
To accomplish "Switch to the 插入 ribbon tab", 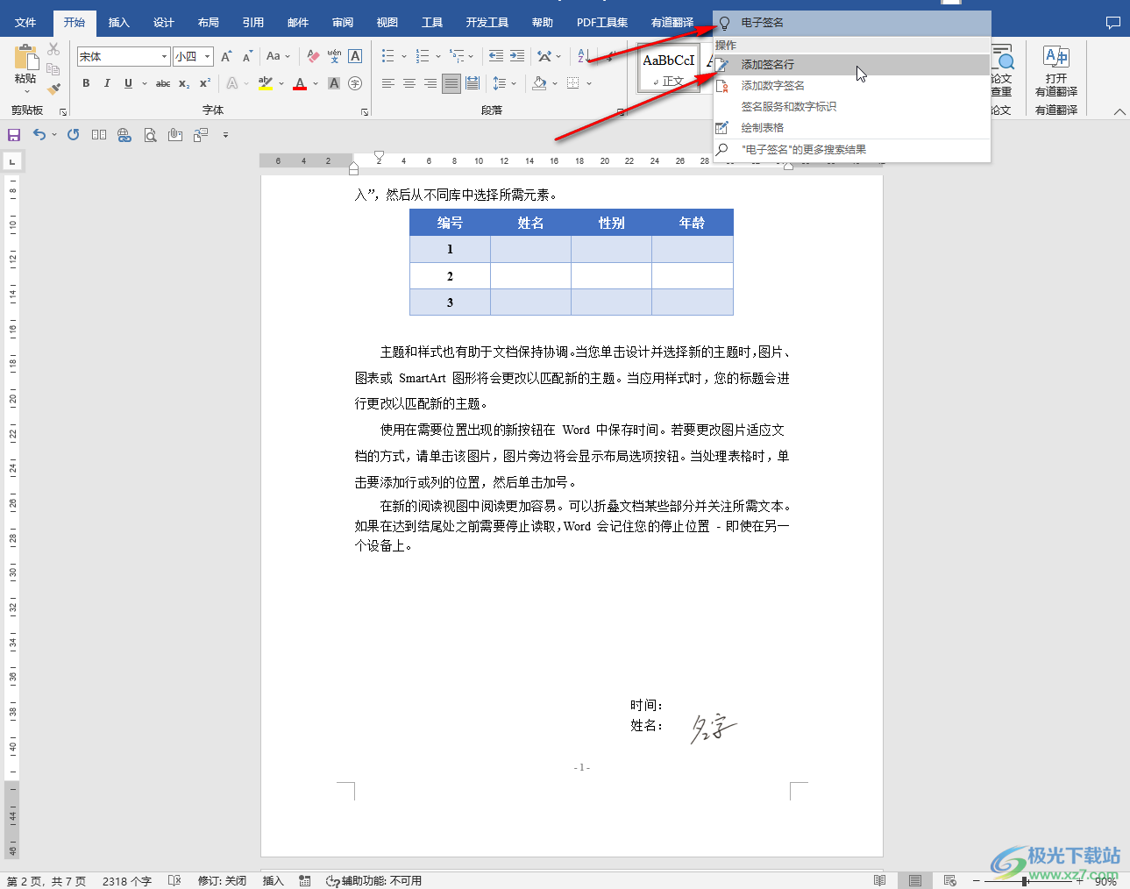I will 119,22.
